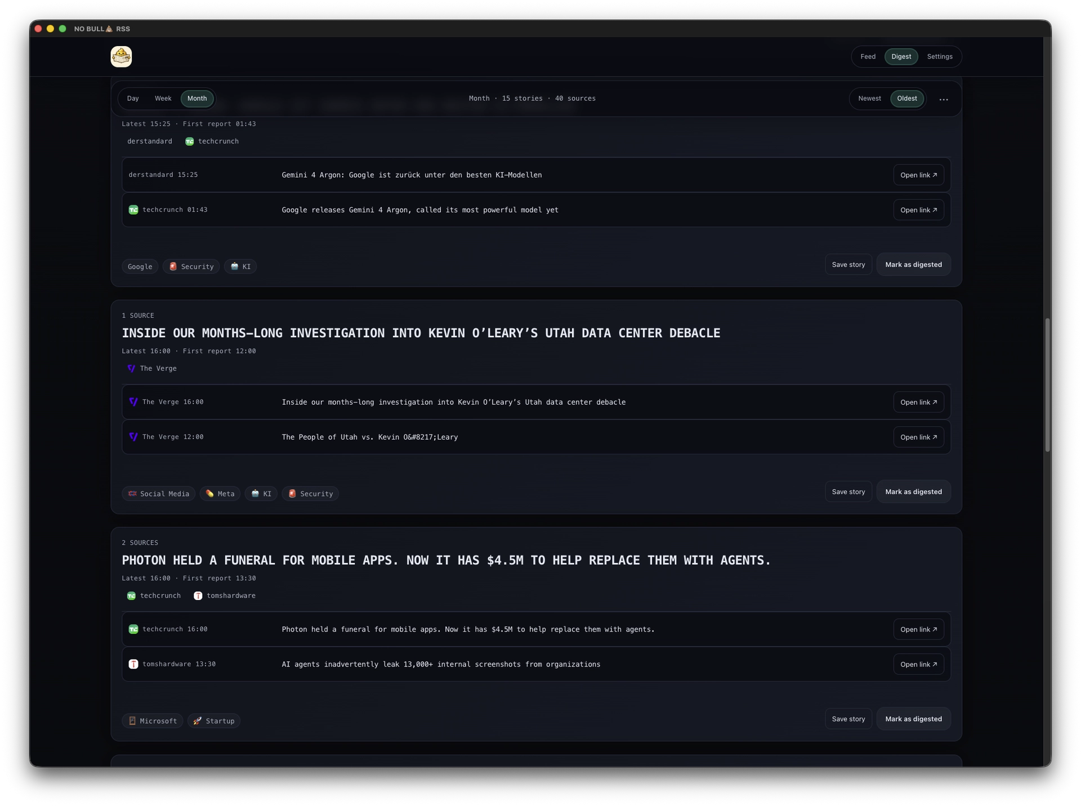Click The Verge icon in the 16:00 row
The height and width of the screenshot is (806, 1081).
(x=133, y=402)
